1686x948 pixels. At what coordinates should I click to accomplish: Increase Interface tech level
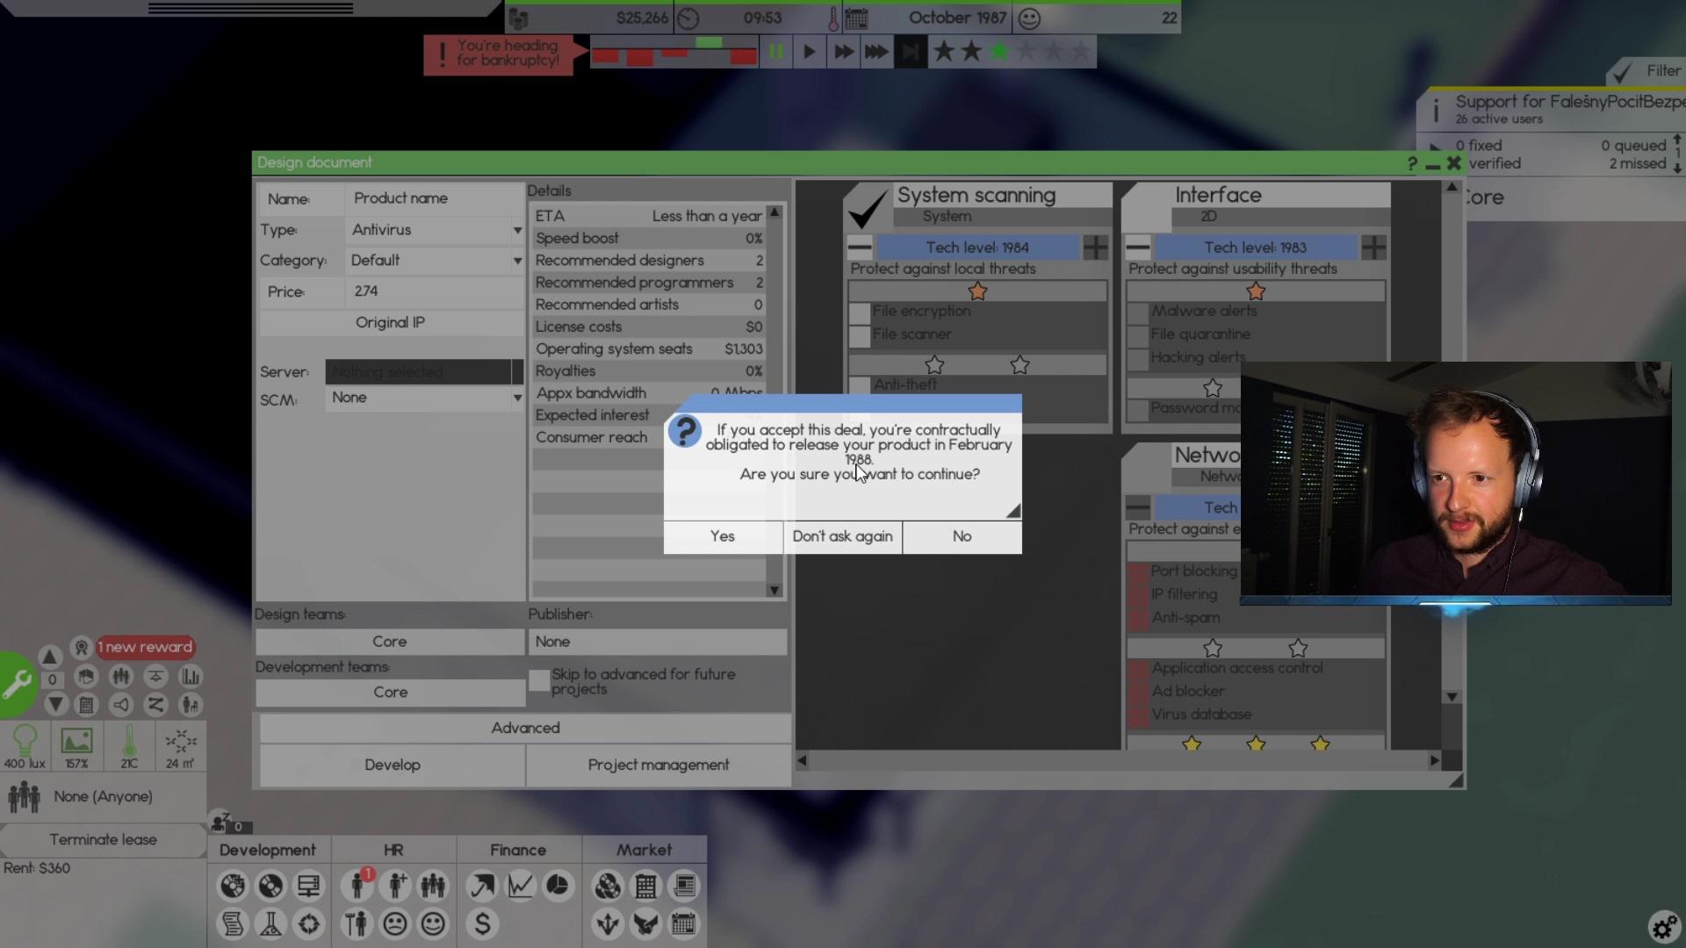[x=1373, y=248]
